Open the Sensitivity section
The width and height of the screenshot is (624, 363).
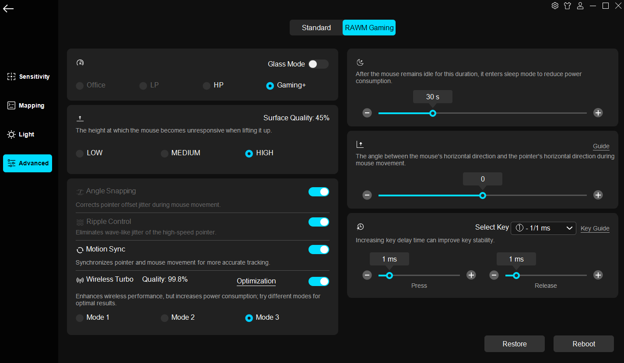[x=29, y=77]
